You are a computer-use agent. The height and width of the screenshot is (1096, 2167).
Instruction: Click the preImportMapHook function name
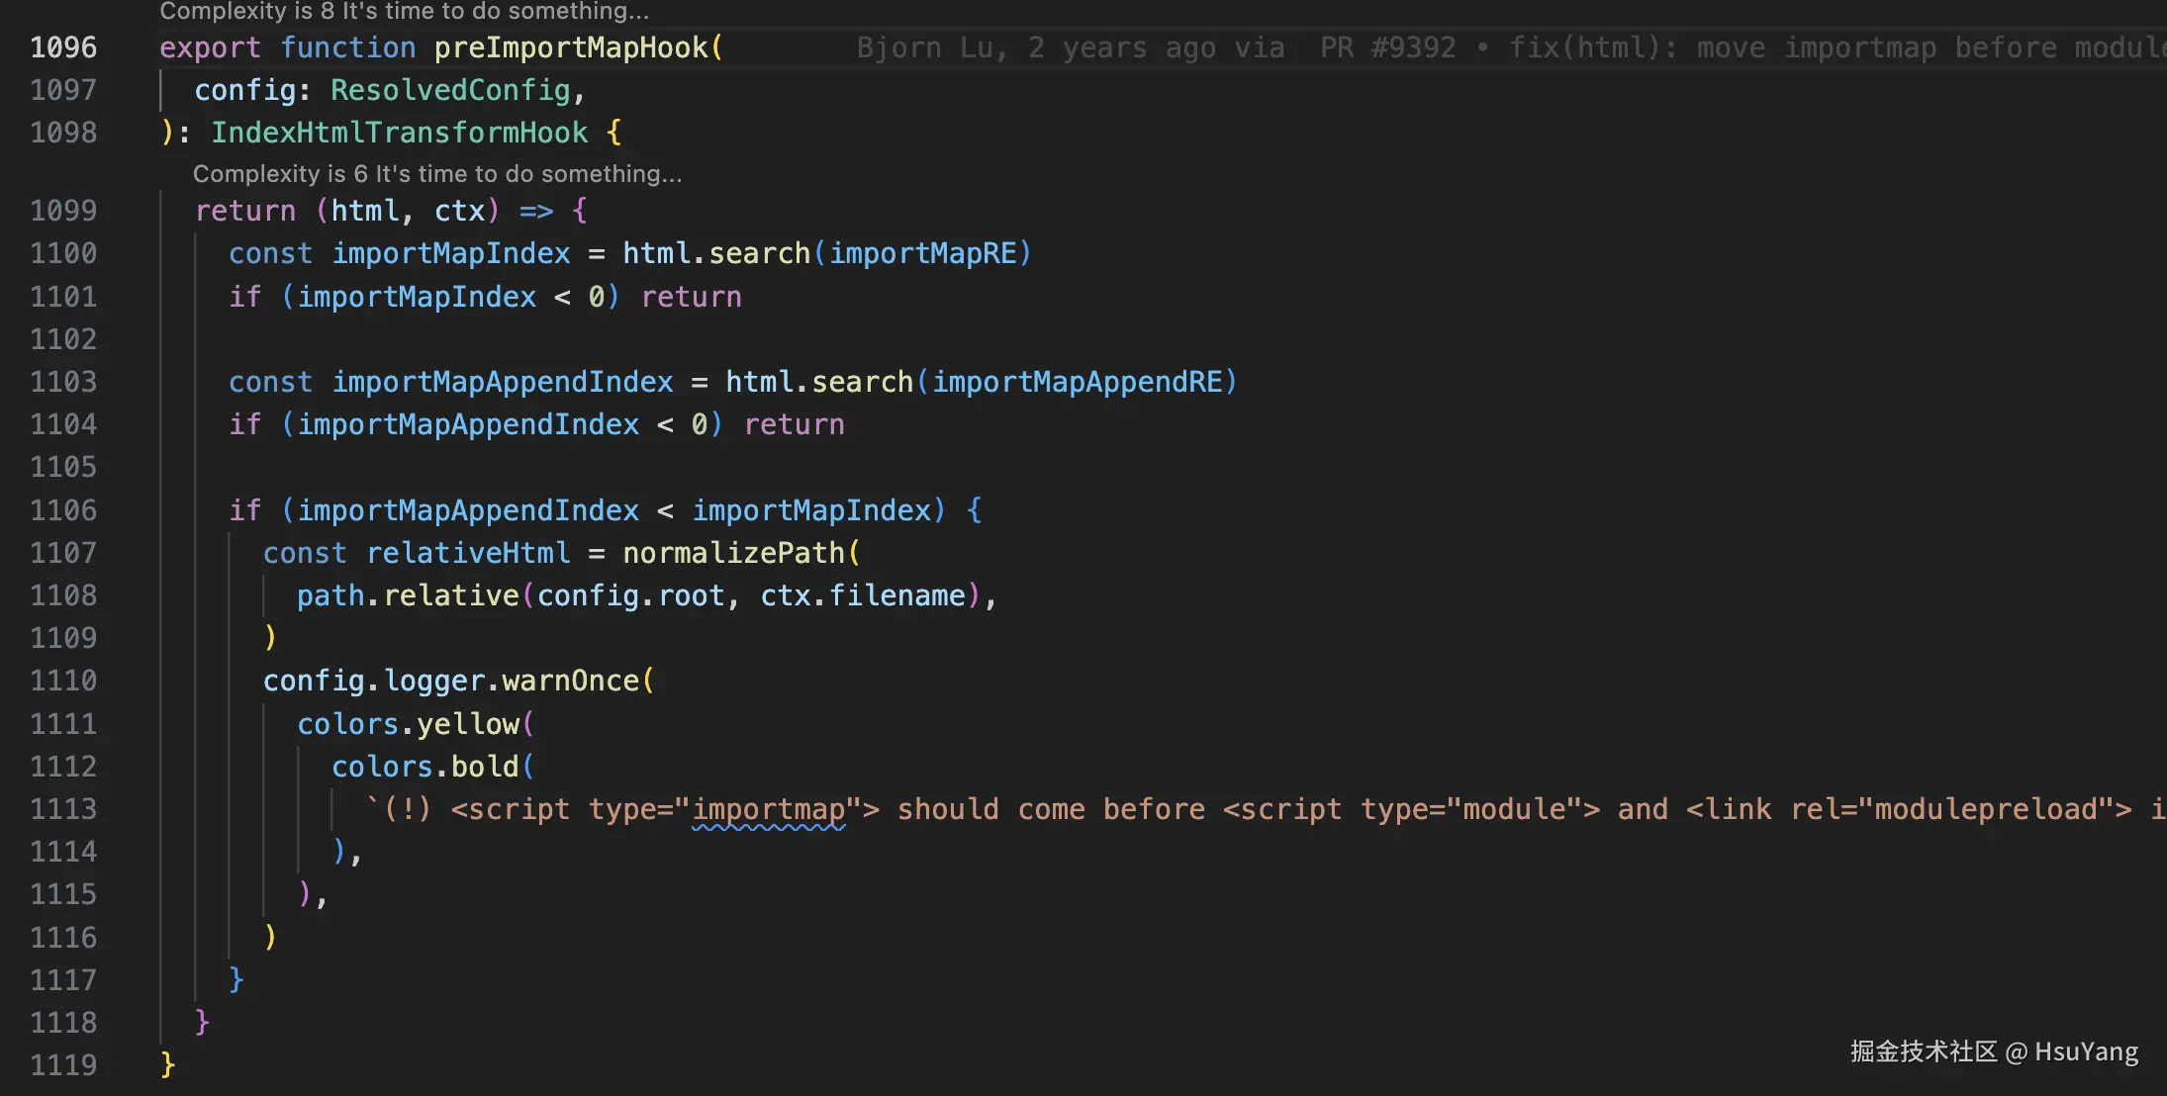tap(571, 47)
